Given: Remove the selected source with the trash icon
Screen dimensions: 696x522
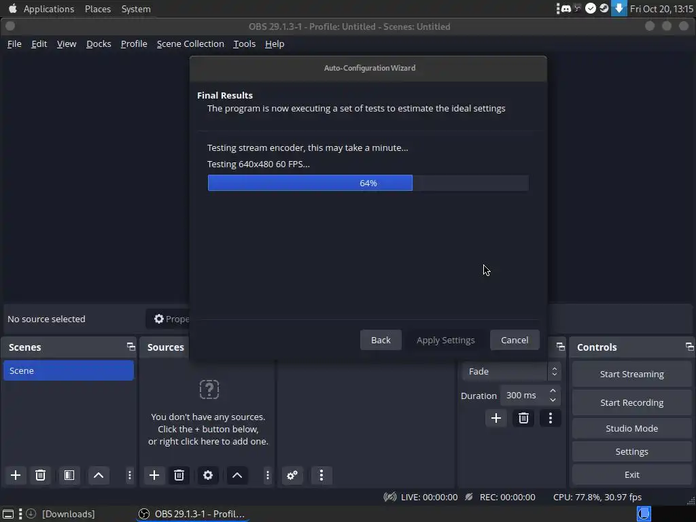Looking at the screenshot, I should pos(179,475).
